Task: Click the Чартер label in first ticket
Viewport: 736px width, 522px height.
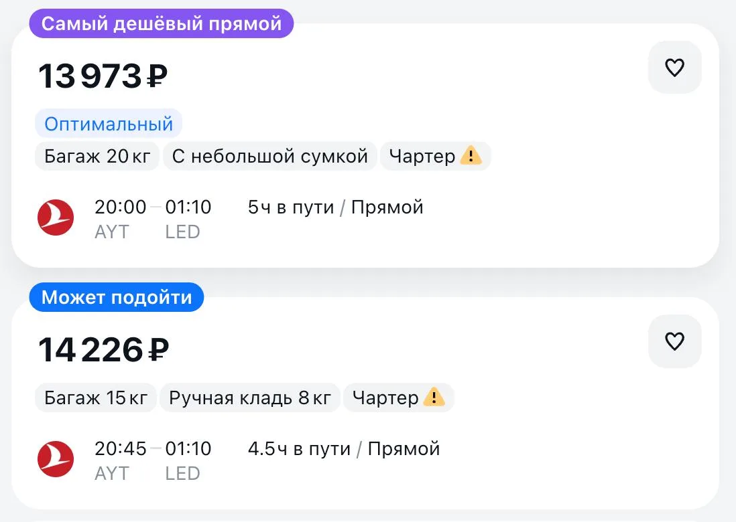Action: click(422, 156)
